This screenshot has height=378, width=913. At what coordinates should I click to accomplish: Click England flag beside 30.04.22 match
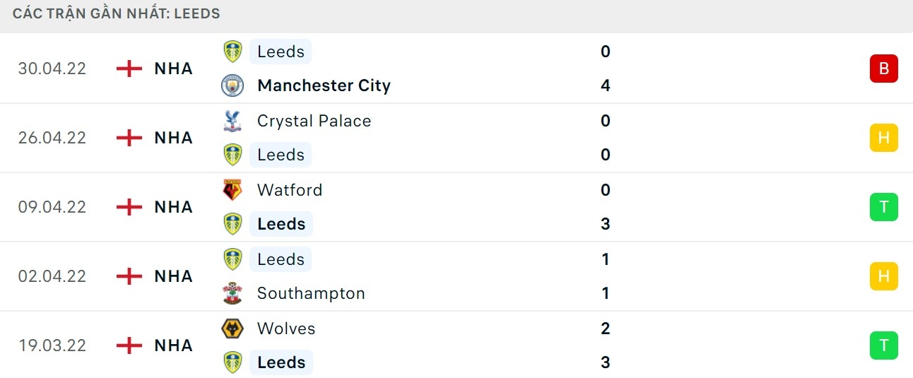[x=129, y=69]
